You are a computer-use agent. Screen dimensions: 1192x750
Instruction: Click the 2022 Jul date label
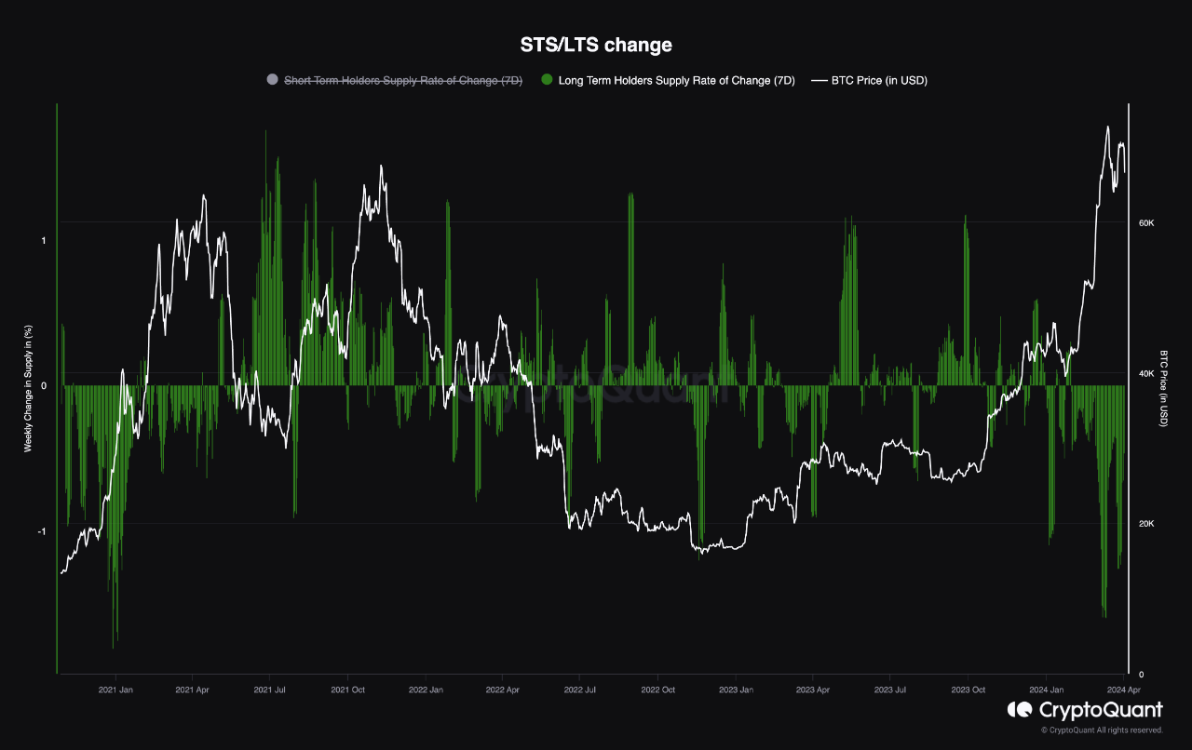[582, 690]
